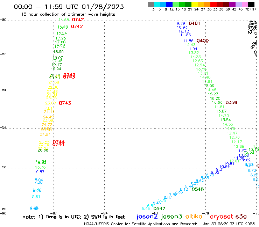
Task: Click the wave height value 21.68
Action: pyautogui.click(x=54, y=82)
